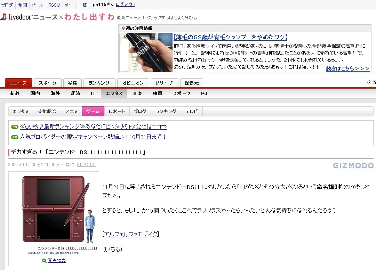Open the ブログ link in top bar
The height and width of the screenshot is (270, 376).
point(7,5)
